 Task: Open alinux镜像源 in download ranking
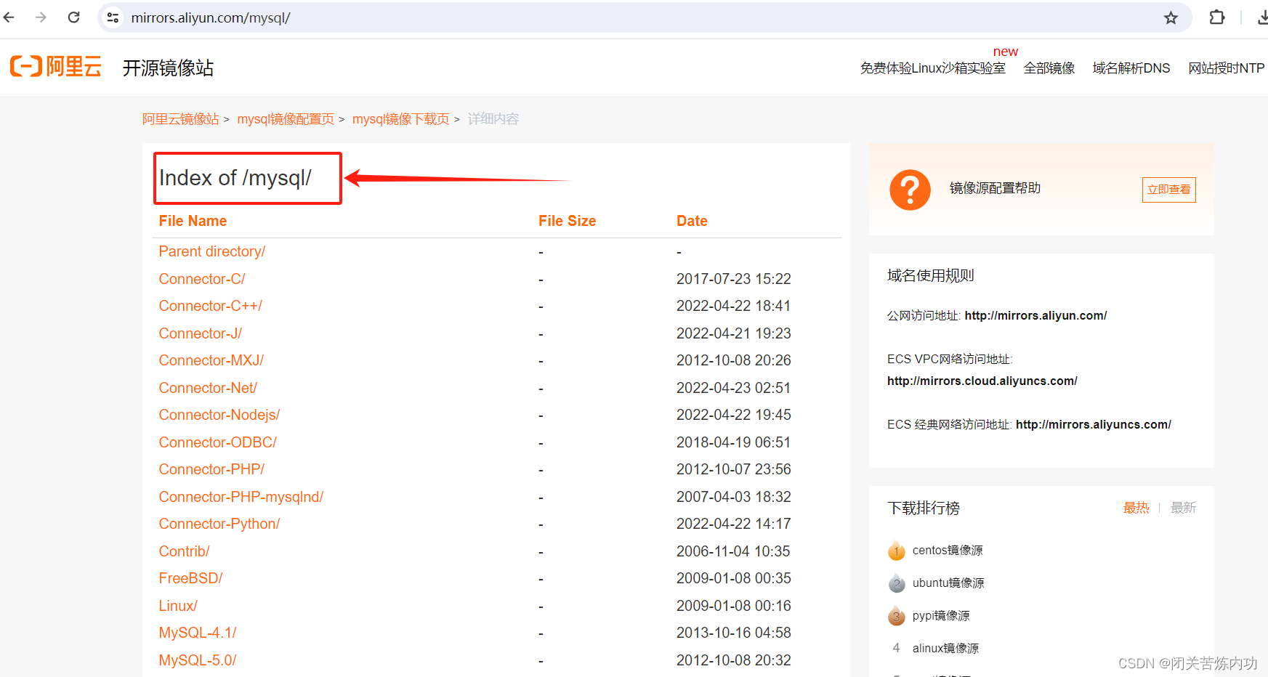pos(945,649)
